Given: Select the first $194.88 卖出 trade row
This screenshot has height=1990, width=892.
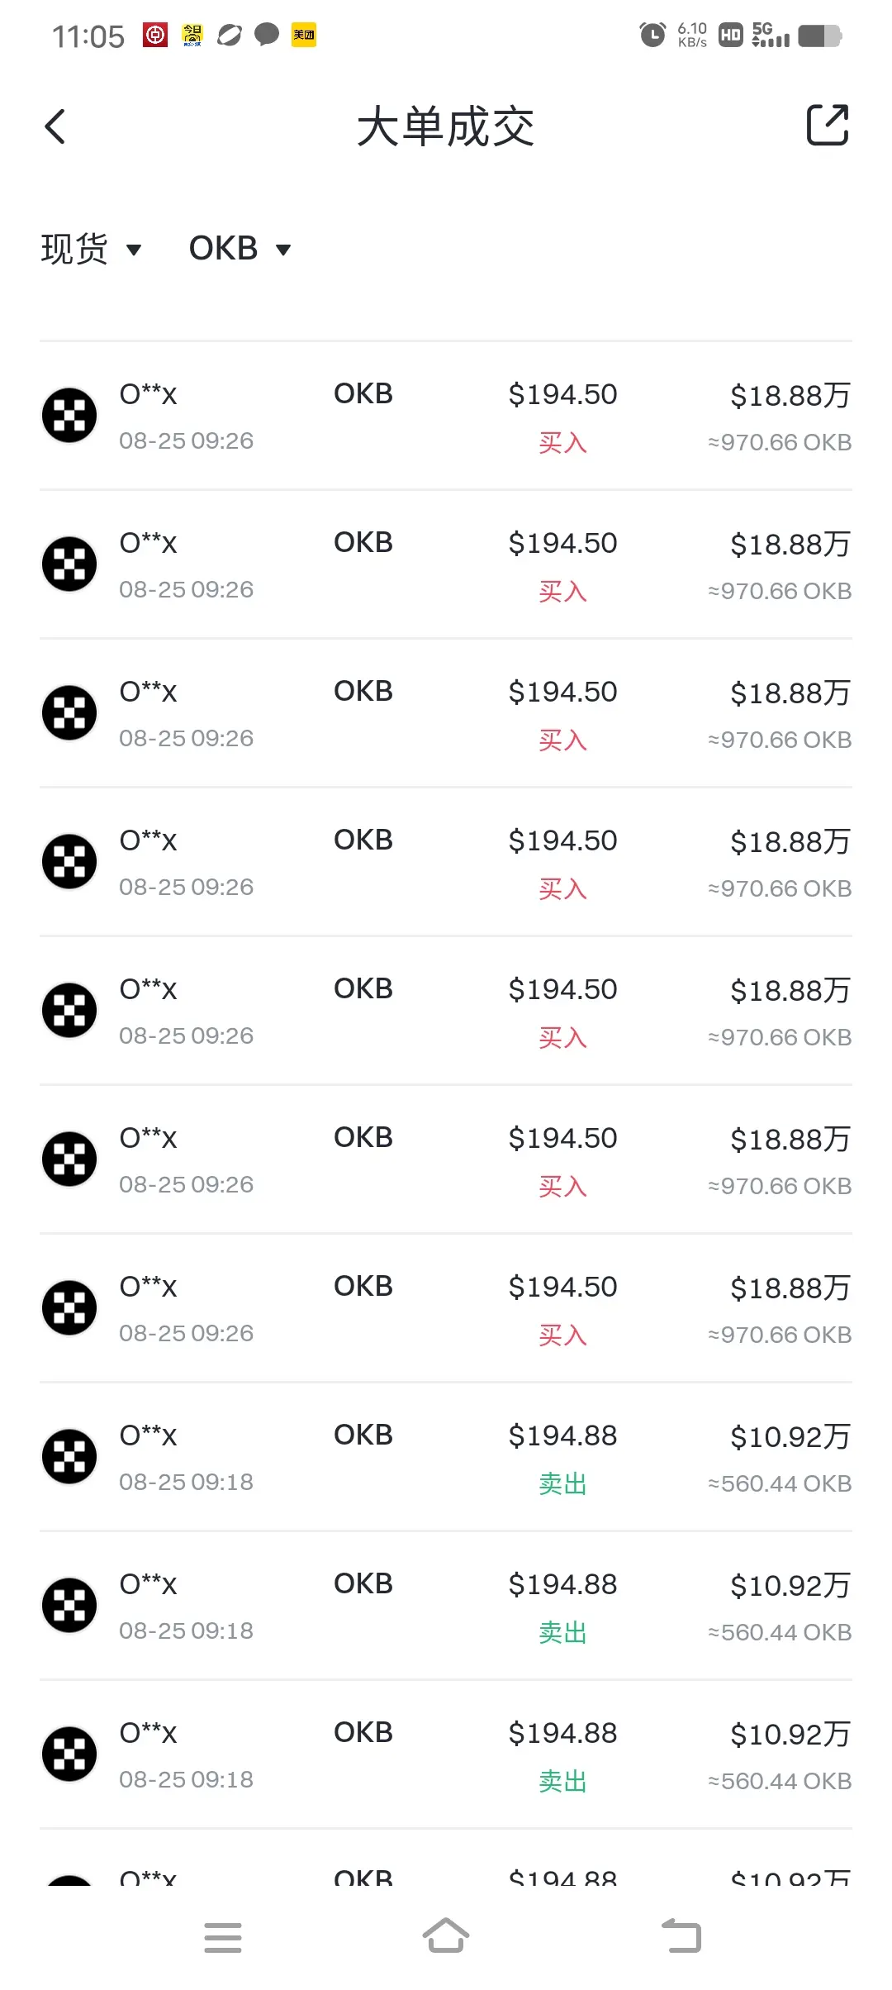Looking at the screenshot, I should [x=446, y=1457].
